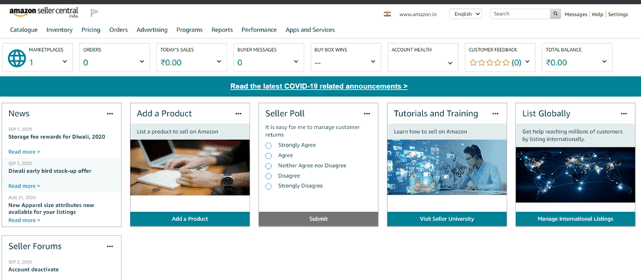641x280 pixels.
Task: Open the COVID-19 announcements link
Action: point(319,86)
